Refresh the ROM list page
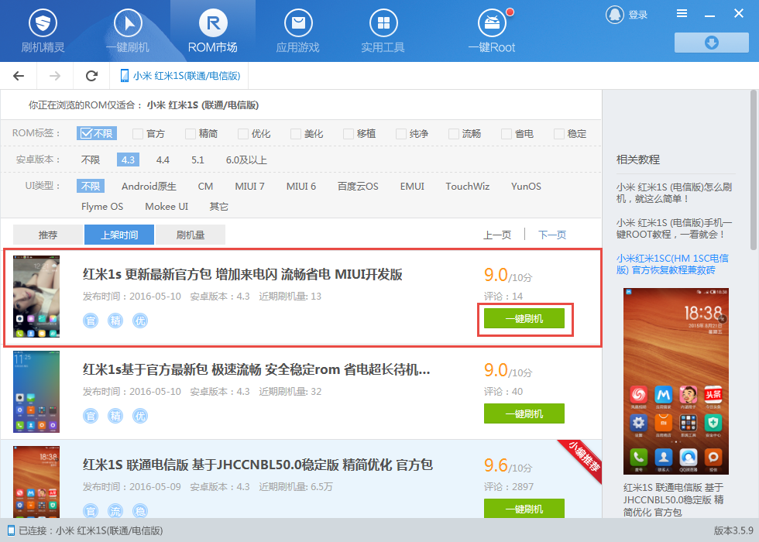 [x=91, y=76]
